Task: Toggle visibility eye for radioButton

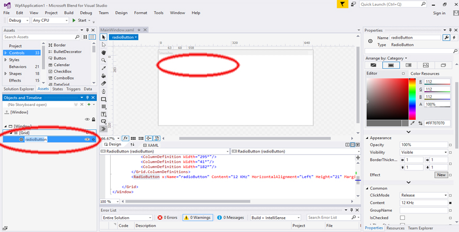Action: click(x=87, y=139)
